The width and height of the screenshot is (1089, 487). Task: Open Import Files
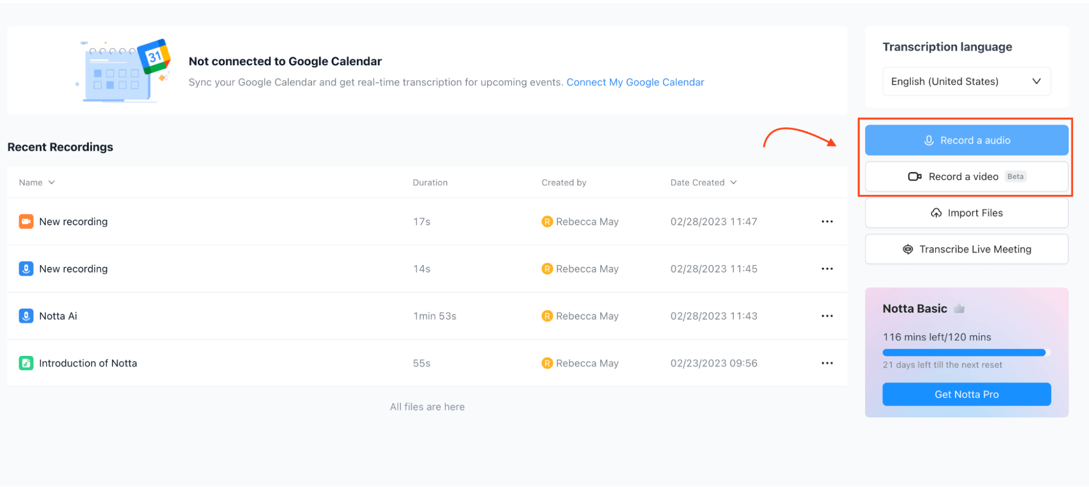pos(966,213)
